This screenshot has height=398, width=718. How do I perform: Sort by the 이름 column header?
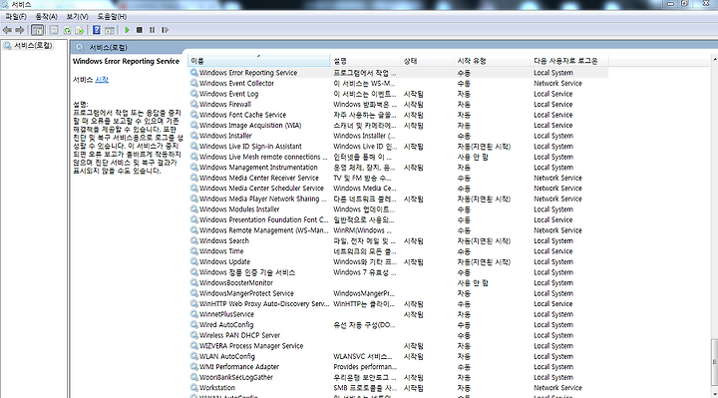258,61
